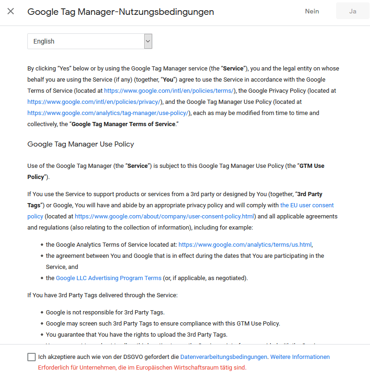Viewport: 370px width, 377px height.
Task: Open the analytics terms us.html link
Action: (245, 245)
